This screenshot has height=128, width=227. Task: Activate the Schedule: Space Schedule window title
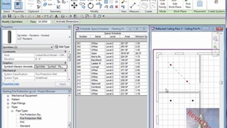[x=103, y=29]
